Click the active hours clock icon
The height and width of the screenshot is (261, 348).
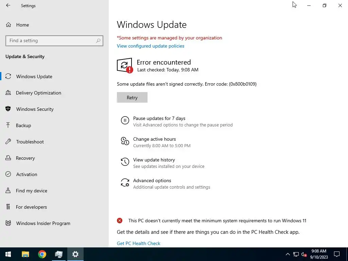pyautogui.click(x=125, y=141)
